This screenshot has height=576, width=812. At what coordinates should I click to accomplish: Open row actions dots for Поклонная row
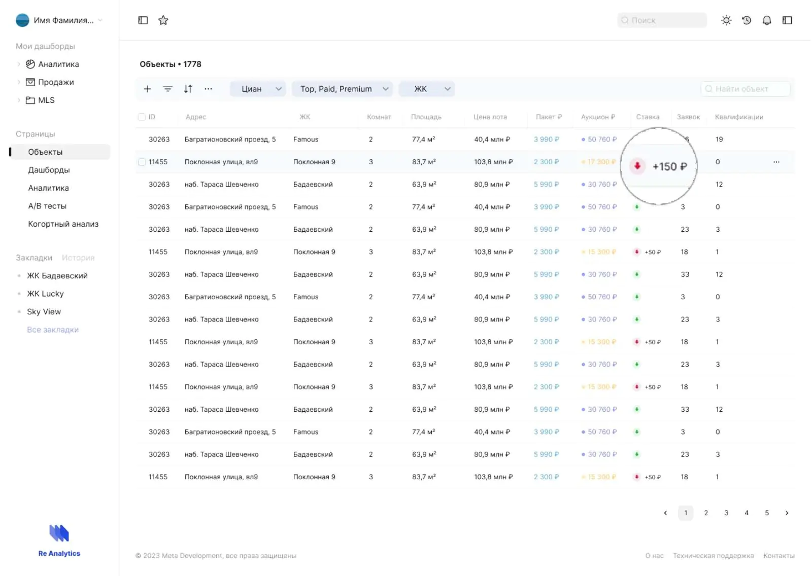(776, 162)
